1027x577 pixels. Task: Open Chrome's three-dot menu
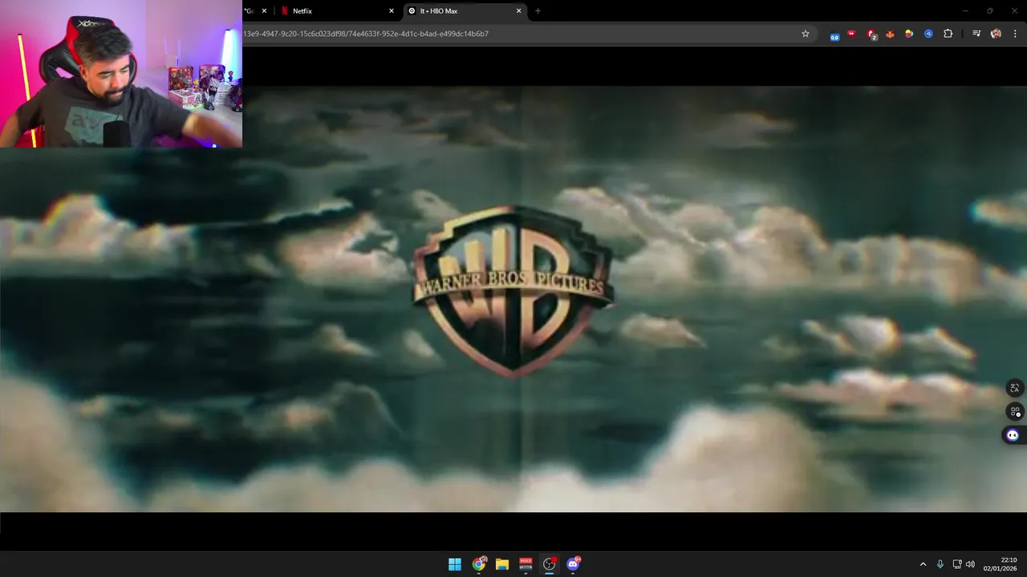tap(1015, 34)
